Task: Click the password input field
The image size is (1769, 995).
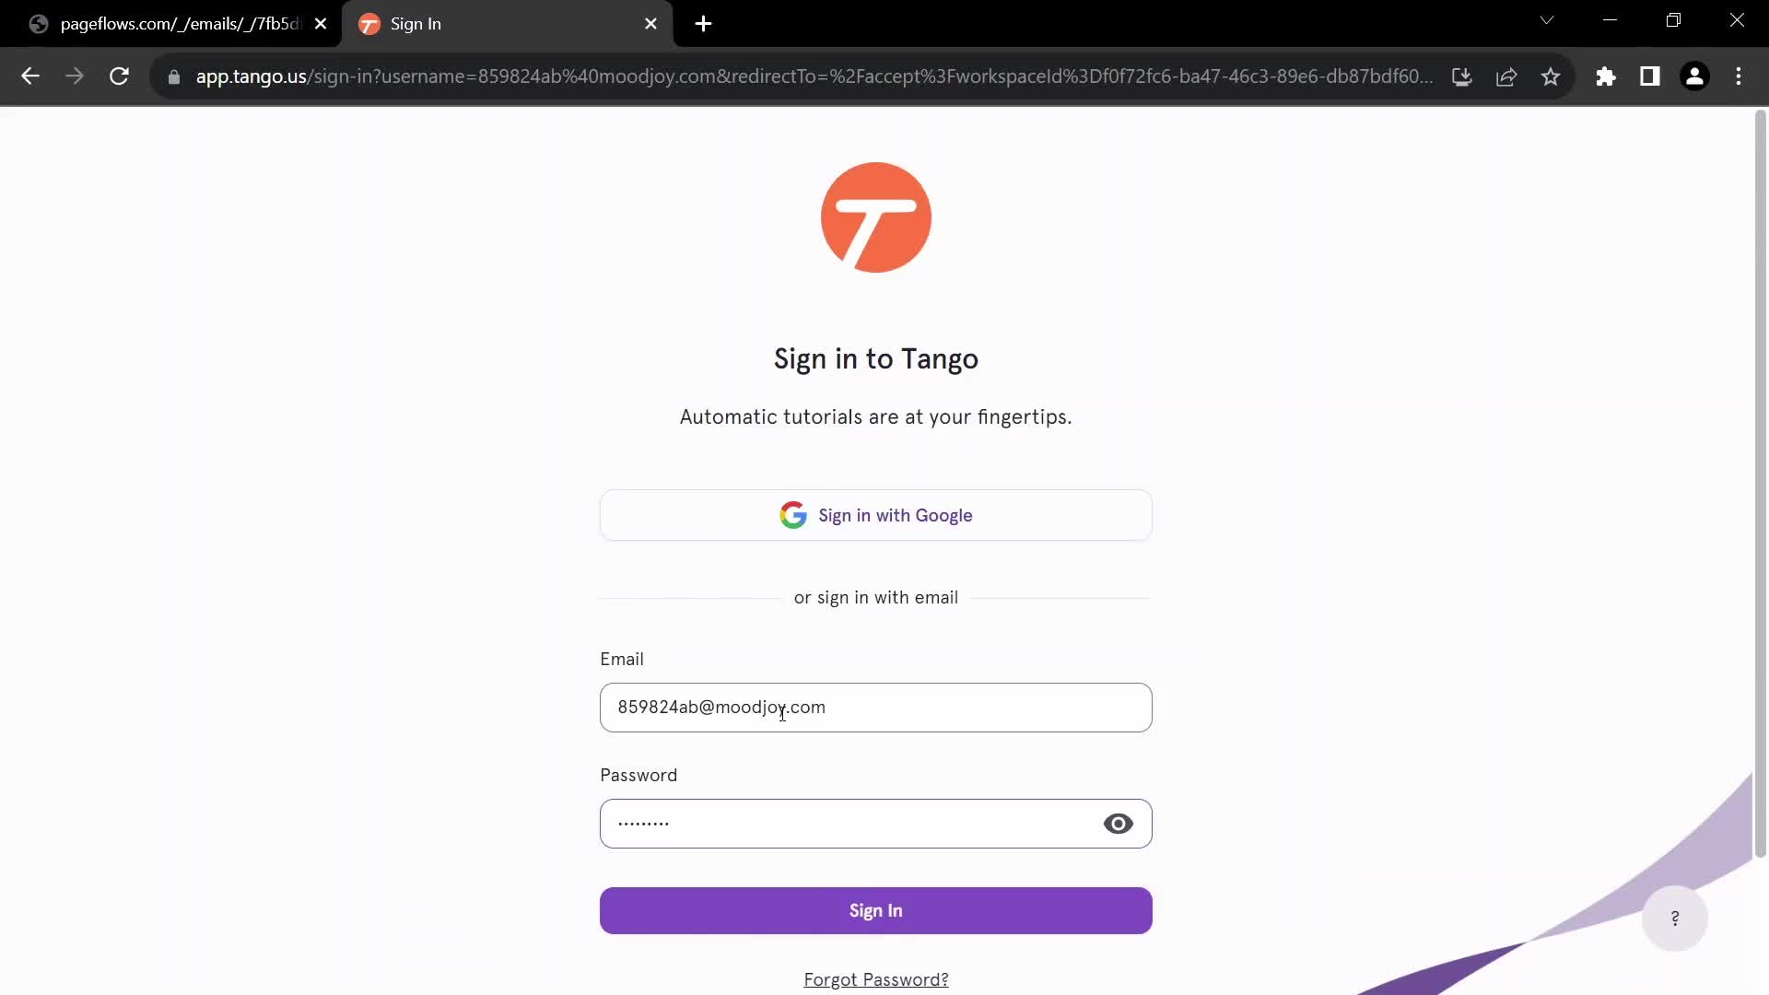Action: (876, 824)
